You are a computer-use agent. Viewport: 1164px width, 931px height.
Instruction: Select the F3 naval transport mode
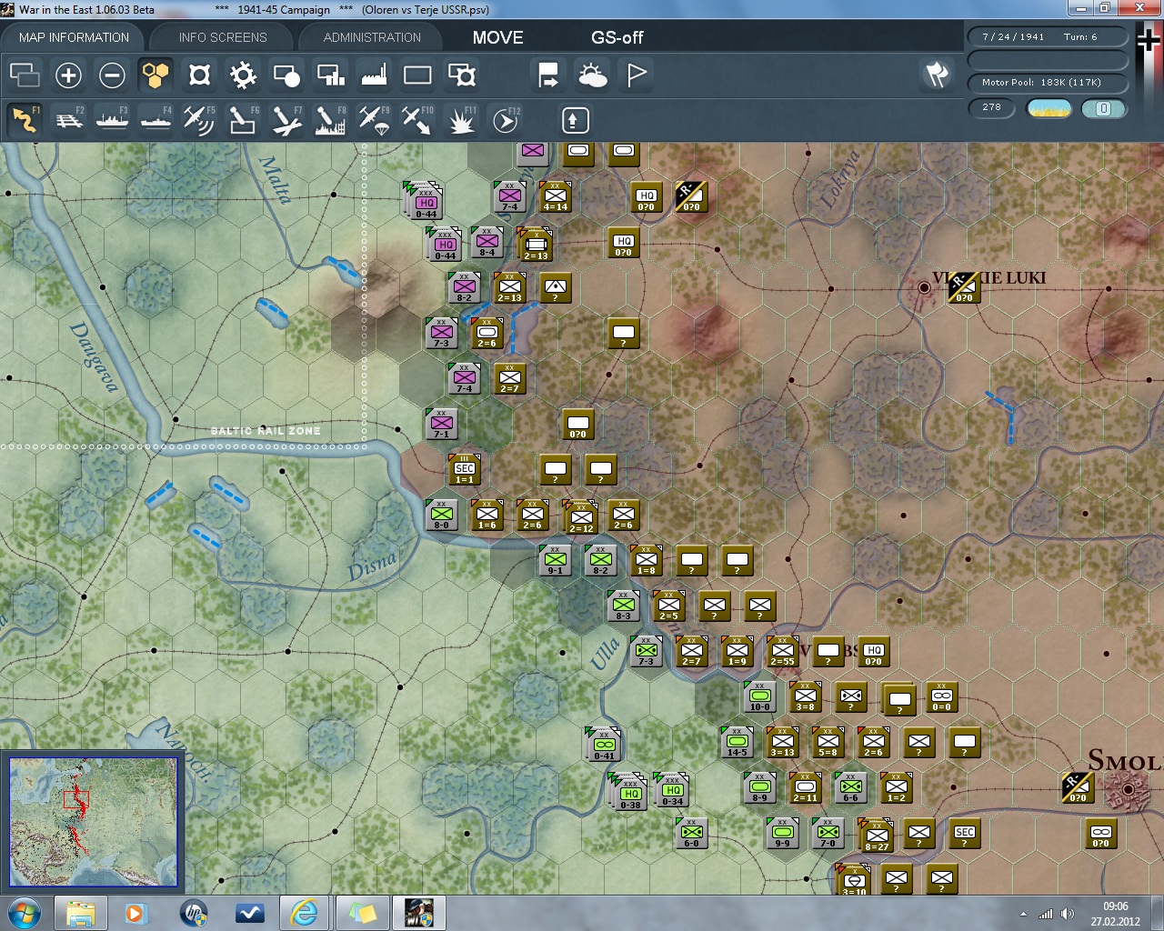[112, 120]
